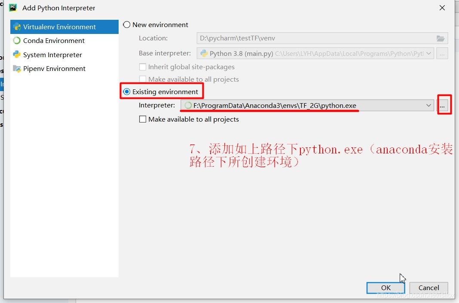
Task: Open System Interpreter option
Action: pos(64,55)
